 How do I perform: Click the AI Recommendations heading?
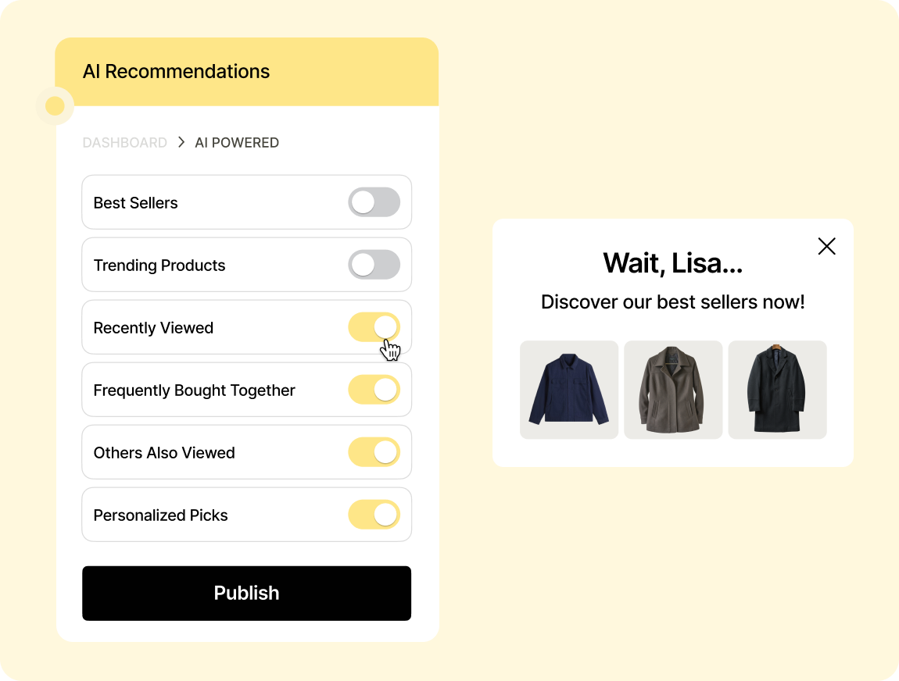click(176, 72)
